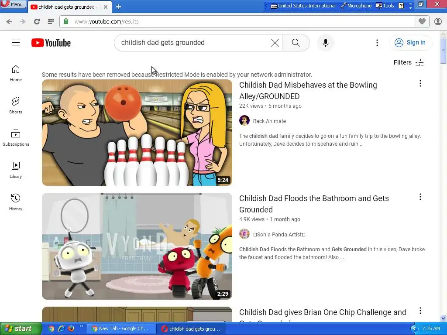The width and height of the screenshot is (447, 335).
Task: Open options for One Chip Challenge video
Action: click(x=420, y=311)
